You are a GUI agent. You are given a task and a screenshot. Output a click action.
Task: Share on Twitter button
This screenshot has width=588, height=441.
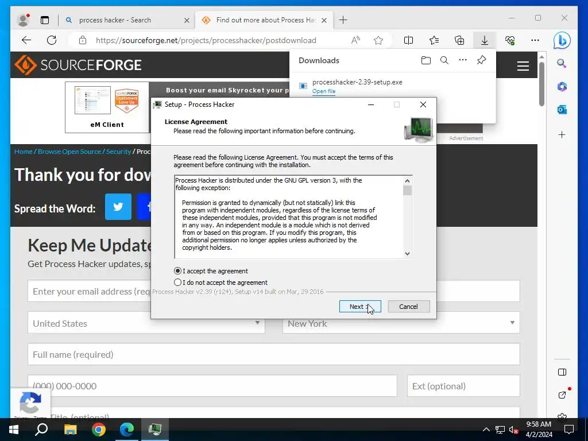pos(118,207)
